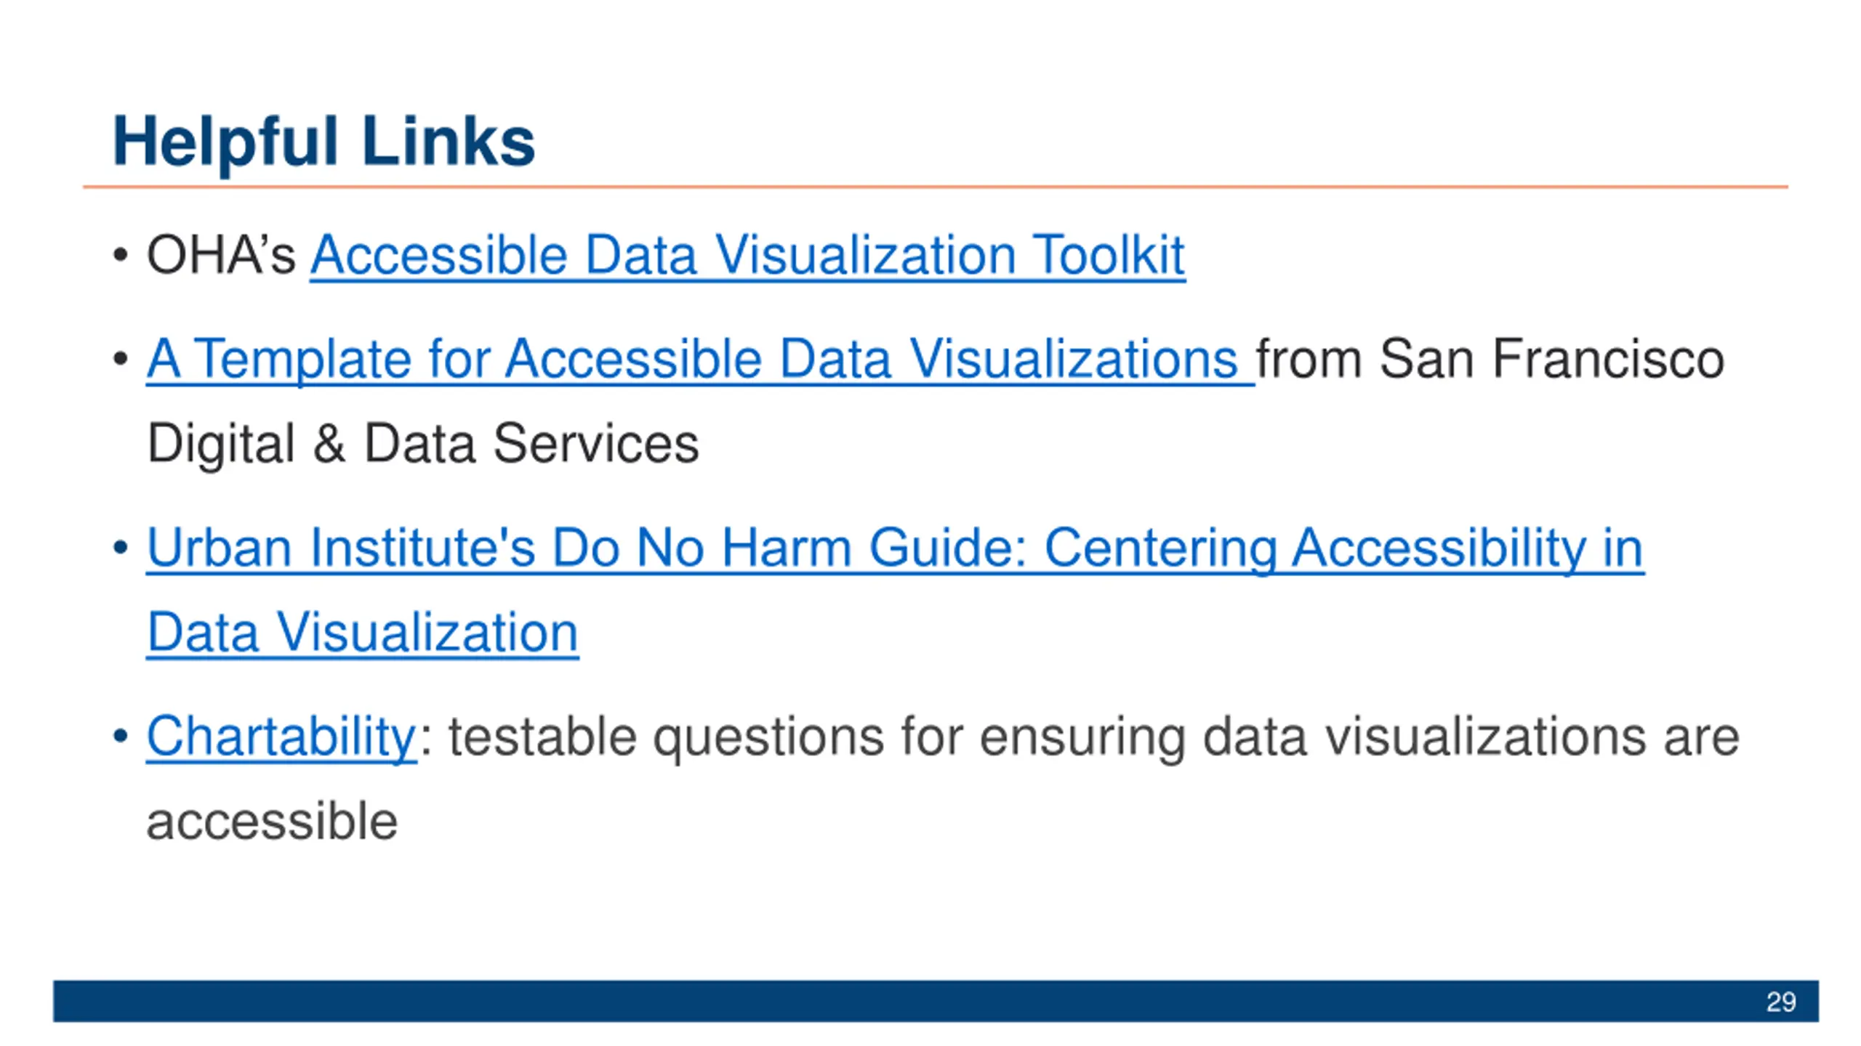Click the 'San Francisco' text
This screenshot has height=1046, width=1861.
click(1551, 359)
